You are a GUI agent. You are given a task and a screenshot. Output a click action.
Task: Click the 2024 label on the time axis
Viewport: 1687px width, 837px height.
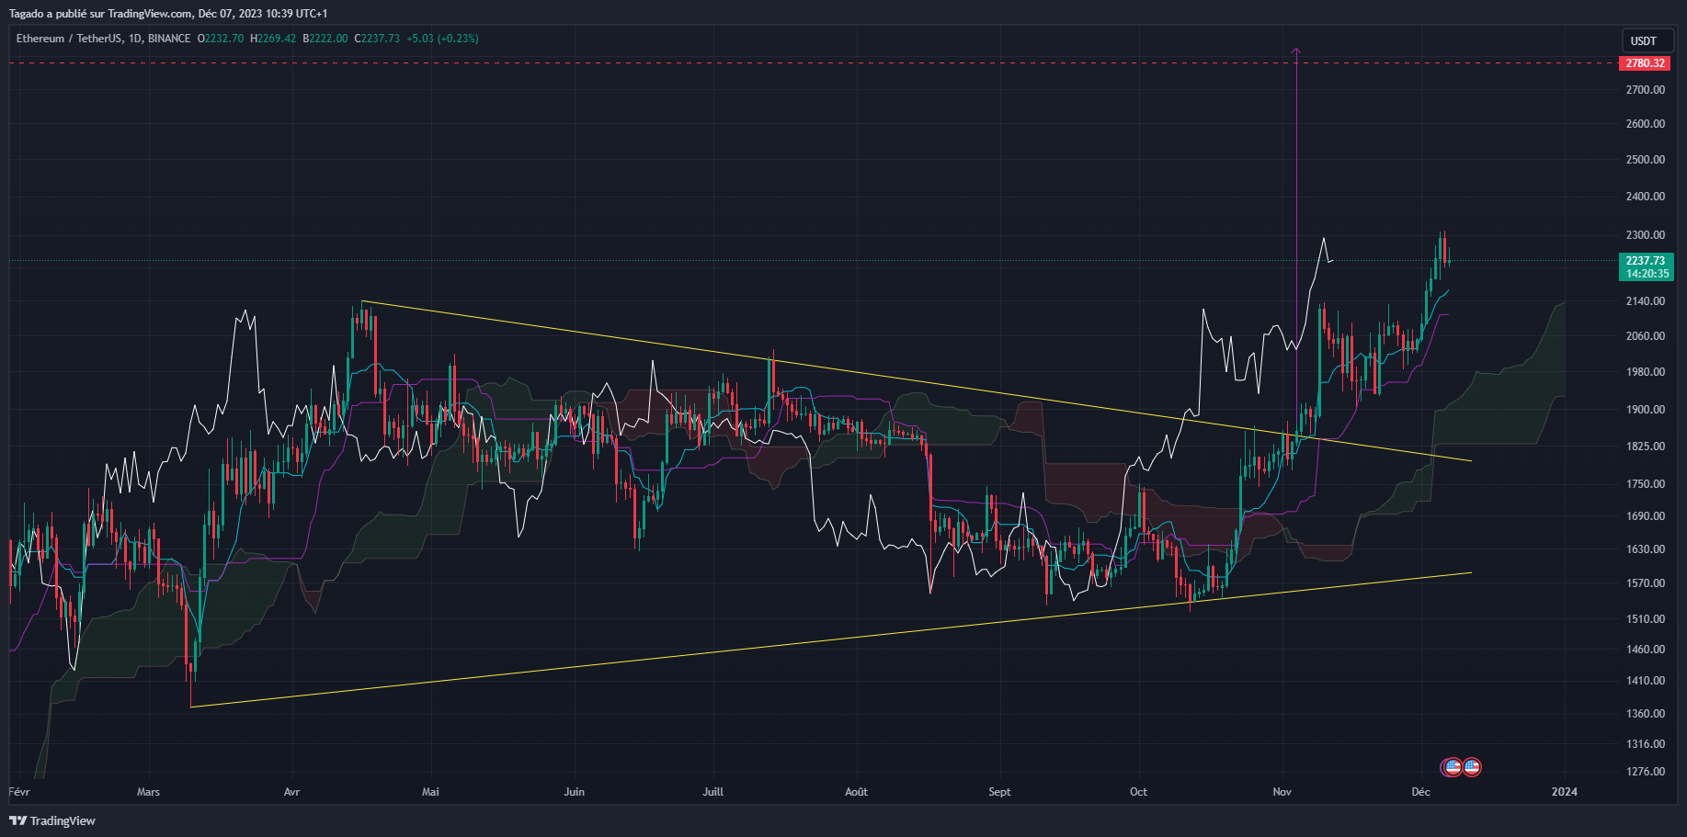(x=1565, y=791)
